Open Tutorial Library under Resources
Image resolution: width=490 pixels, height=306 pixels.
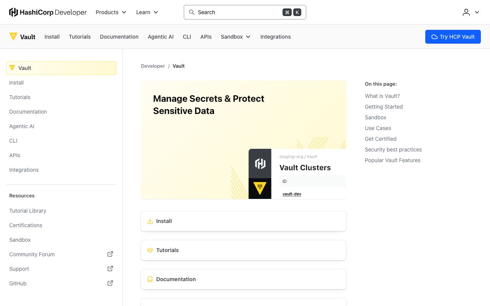(x=61, y=211)
